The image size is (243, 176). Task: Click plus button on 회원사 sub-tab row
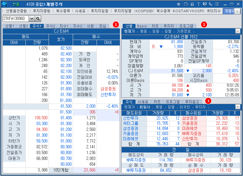(238, 107)
